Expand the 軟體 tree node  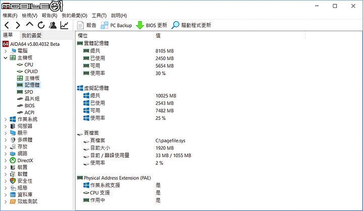pos(6,174)
